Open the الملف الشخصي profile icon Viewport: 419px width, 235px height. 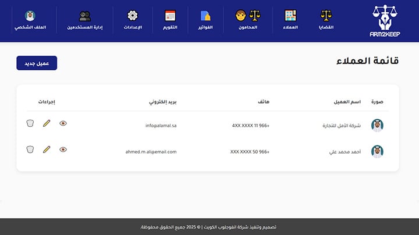[30, 16]
